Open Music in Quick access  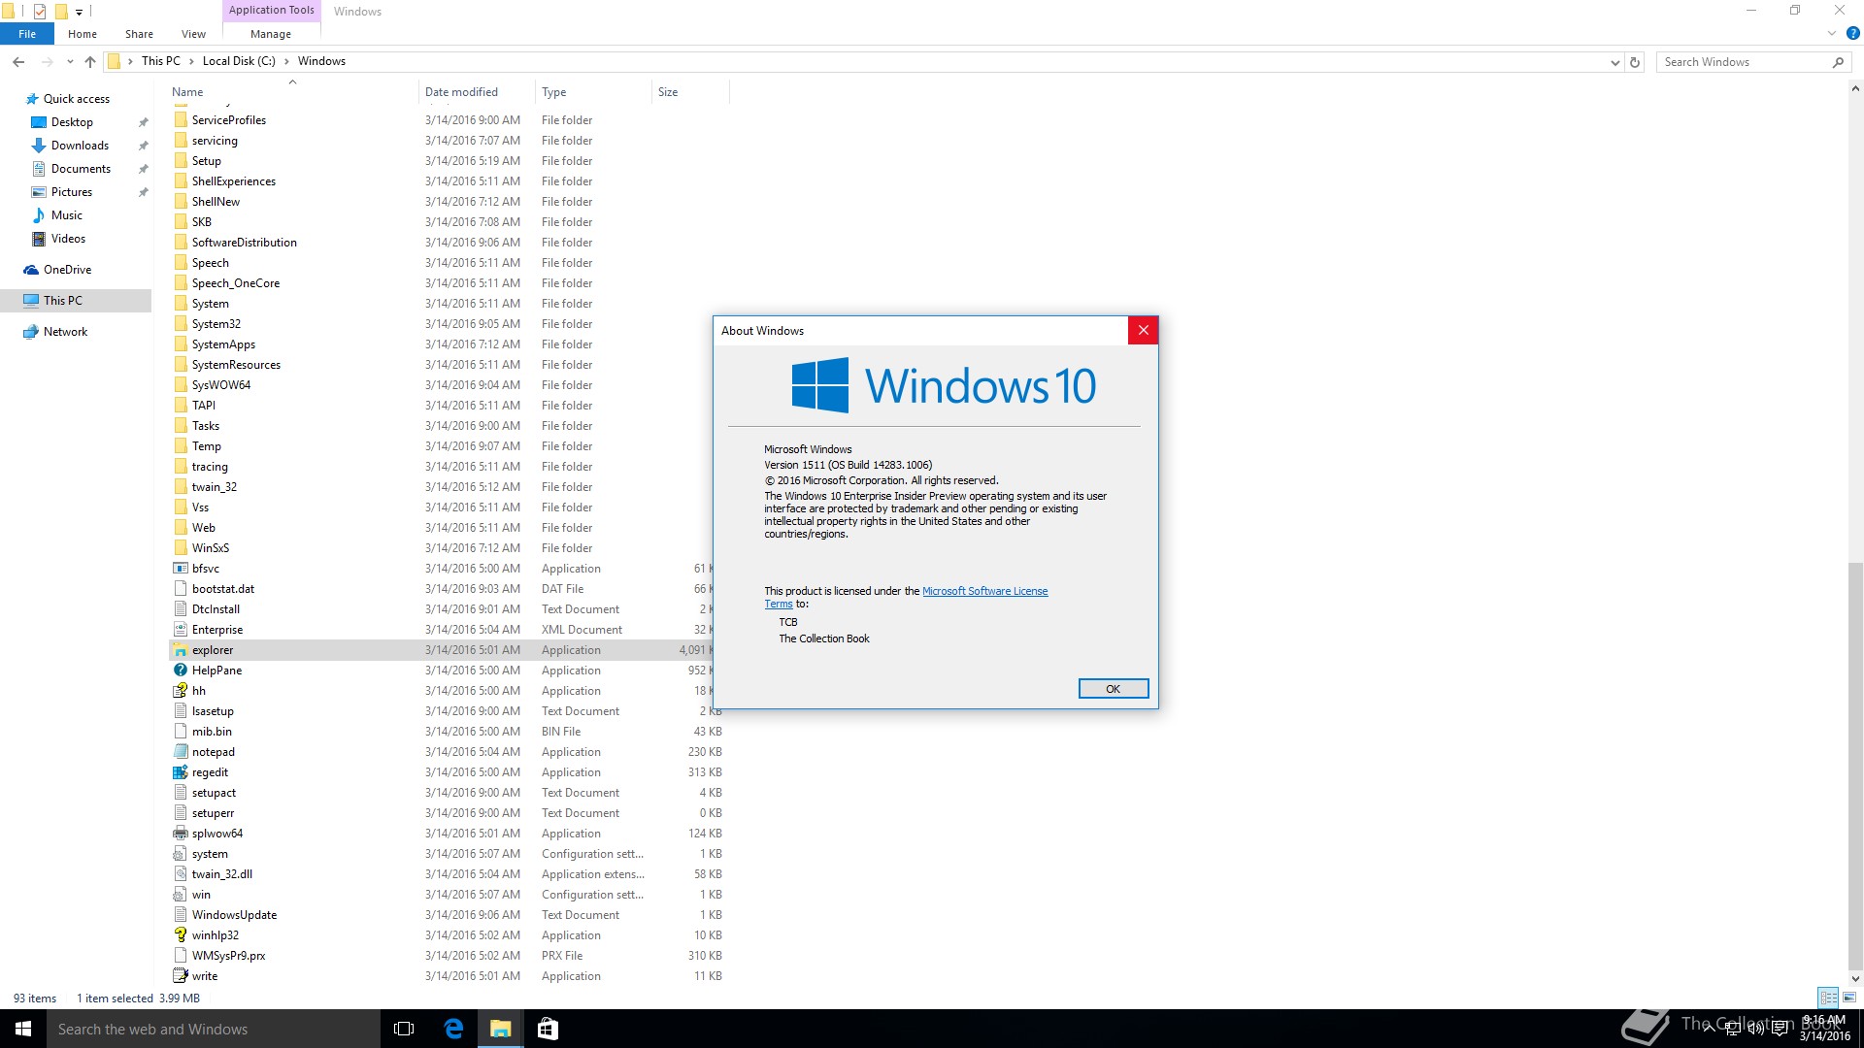click(67, 215)
